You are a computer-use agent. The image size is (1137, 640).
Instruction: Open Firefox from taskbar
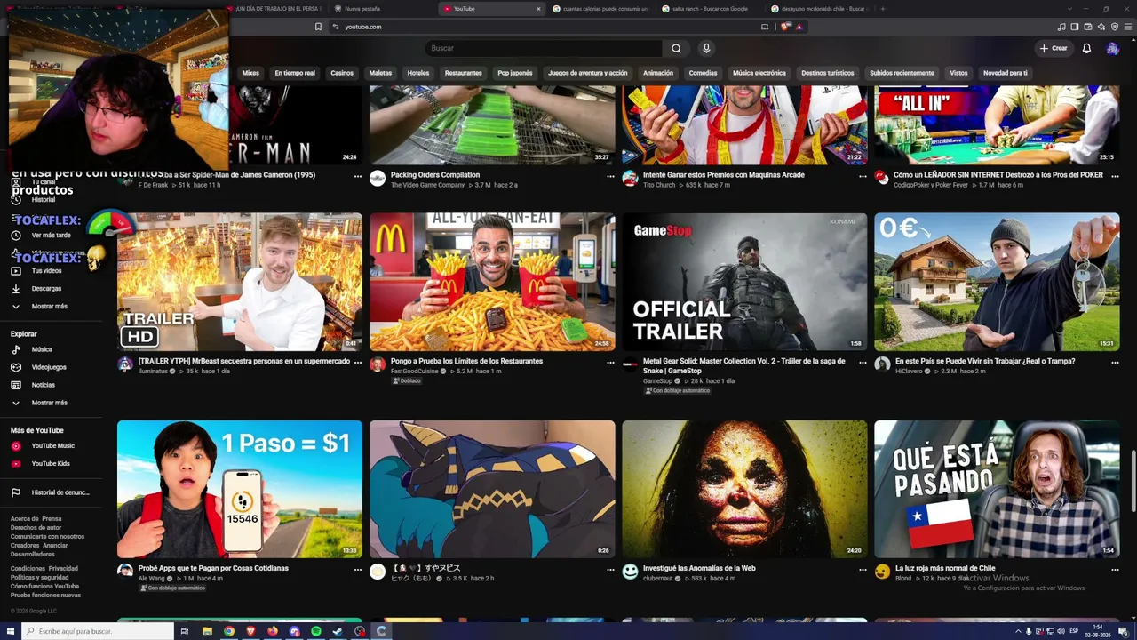(273, 631)
